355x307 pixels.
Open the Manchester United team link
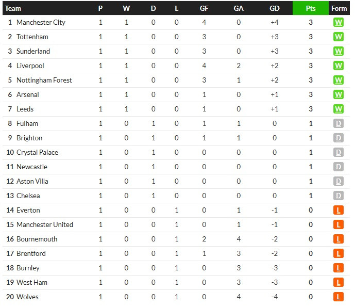click(x=45, y=224)
